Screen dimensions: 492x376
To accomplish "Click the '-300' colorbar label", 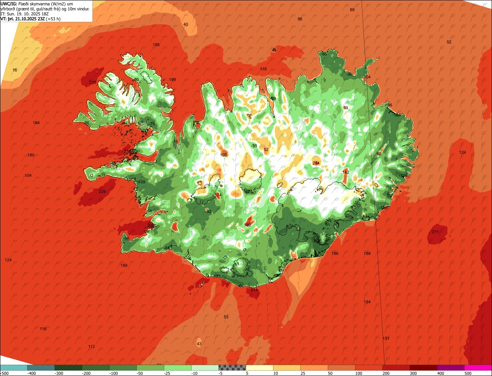I will [x=59, y=373].
